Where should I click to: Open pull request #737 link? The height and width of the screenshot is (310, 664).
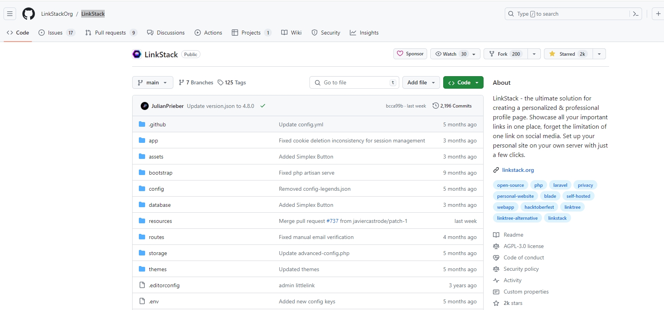(x=332, y=221)
